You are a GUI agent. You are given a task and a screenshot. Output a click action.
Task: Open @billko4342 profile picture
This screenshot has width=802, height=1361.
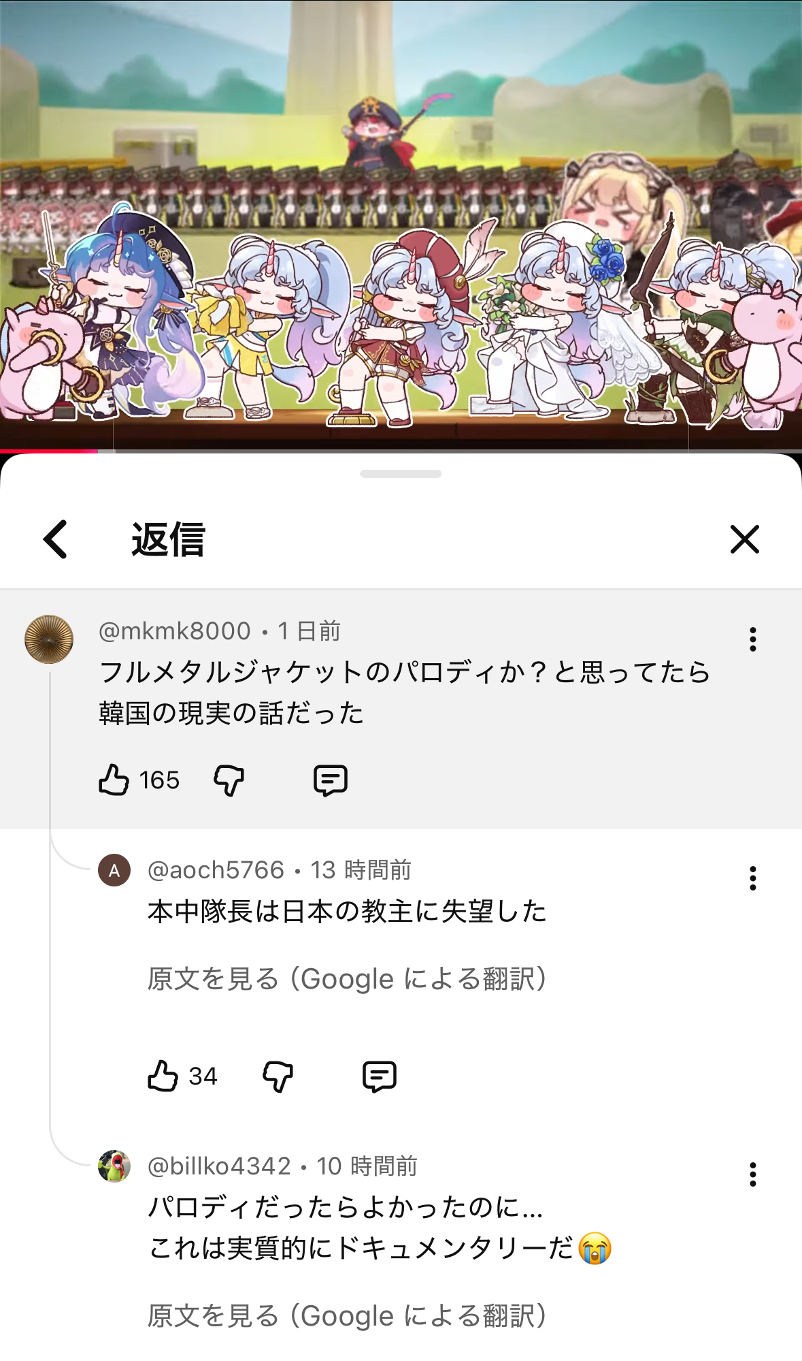point(114,1166)
